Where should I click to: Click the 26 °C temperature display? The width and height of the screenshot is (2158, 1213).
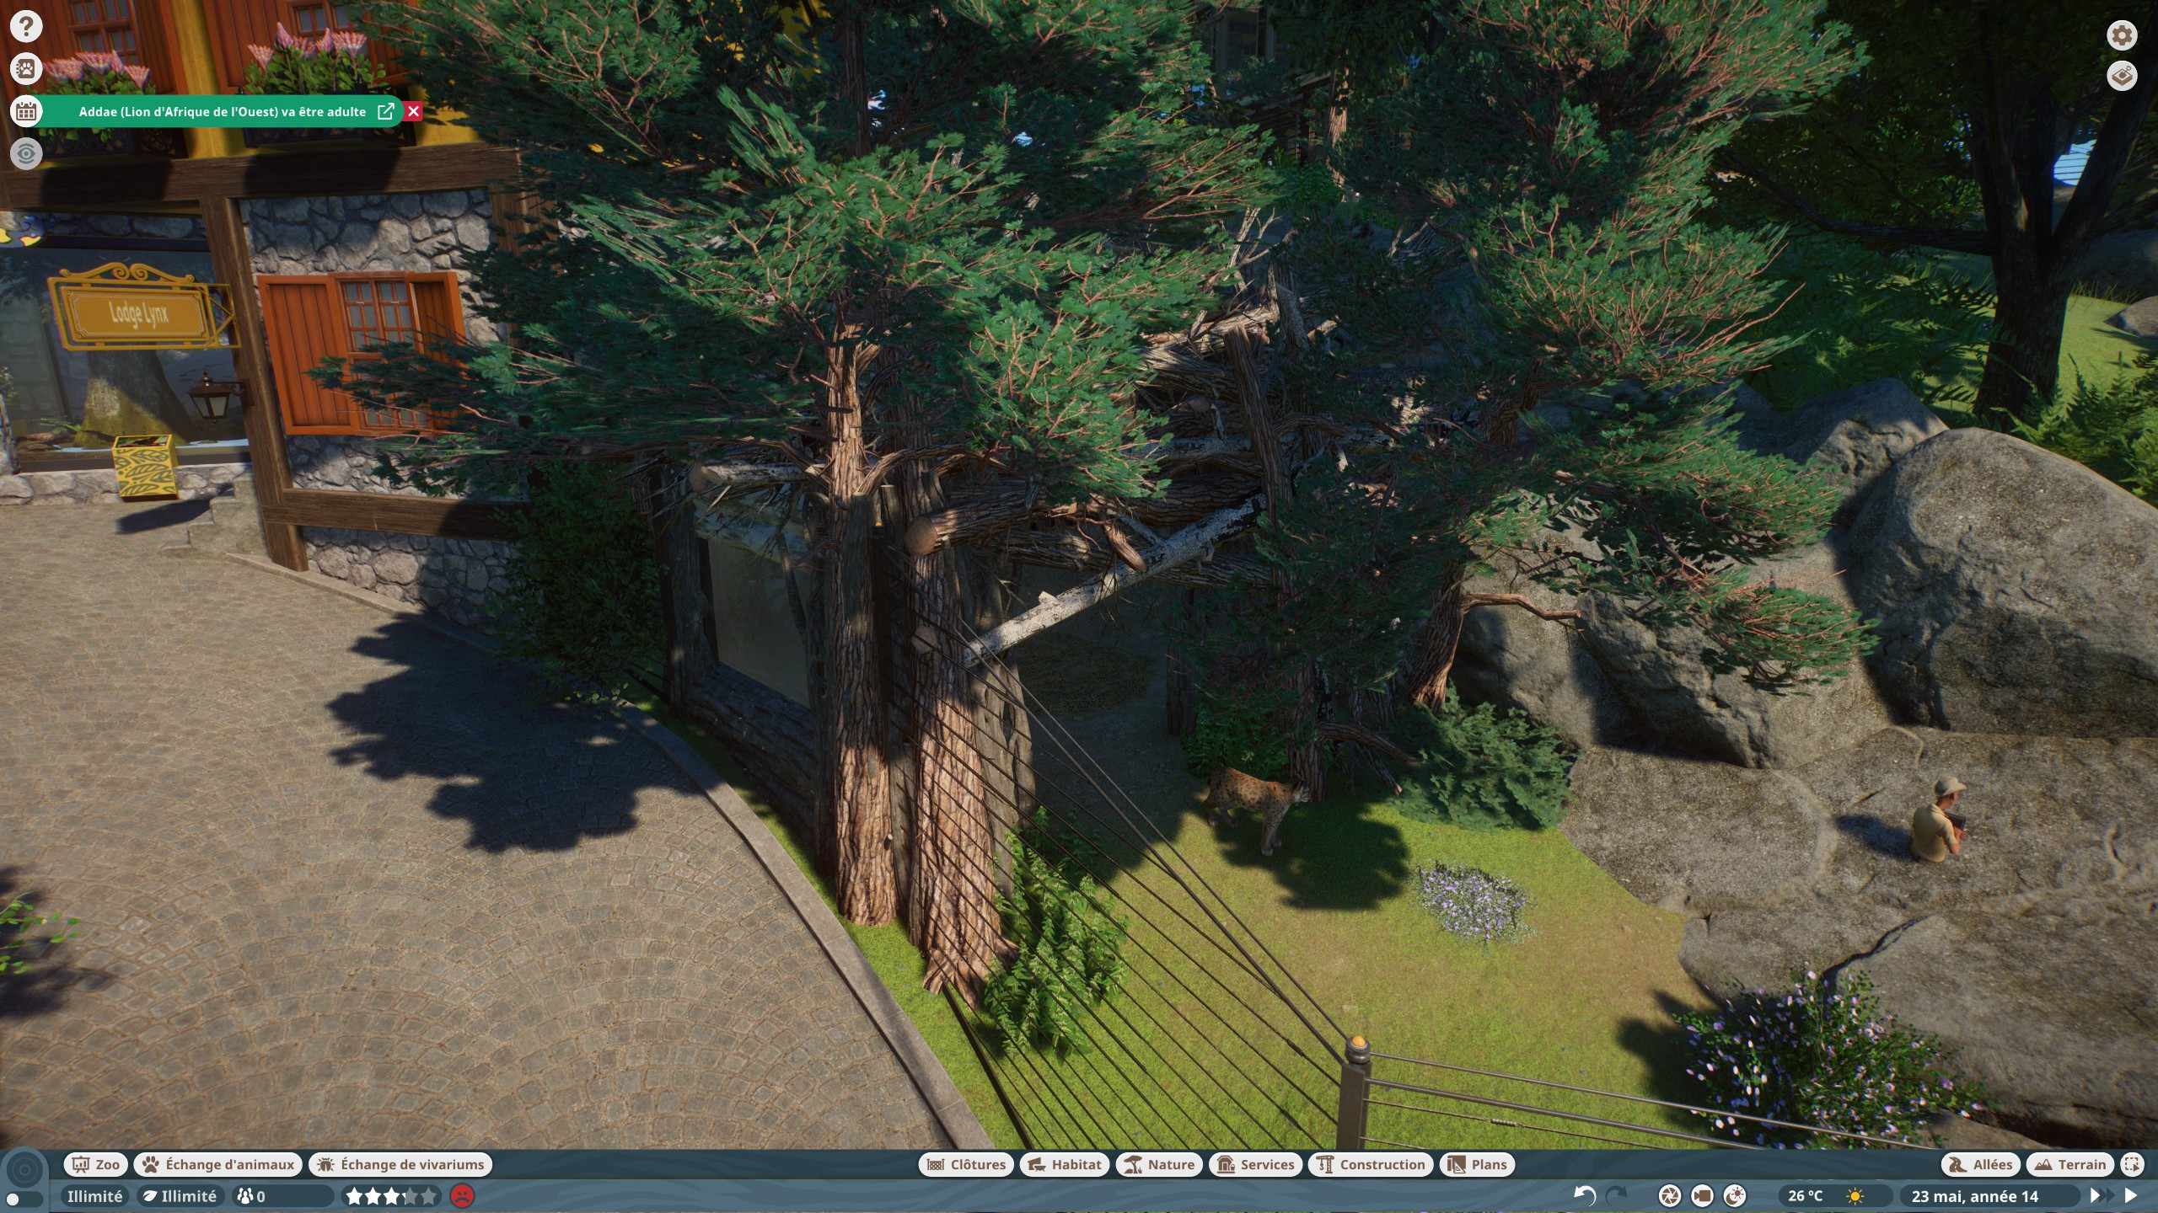pyautogui.click(x=1805, y=1196)
